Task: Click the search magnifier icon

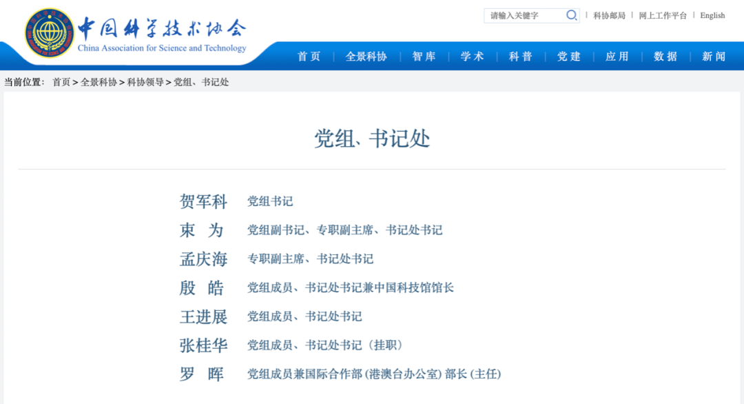Action: (x=571, y=15)
